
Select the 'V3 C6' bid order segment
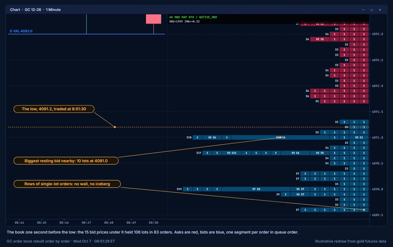tap(295, 153)
